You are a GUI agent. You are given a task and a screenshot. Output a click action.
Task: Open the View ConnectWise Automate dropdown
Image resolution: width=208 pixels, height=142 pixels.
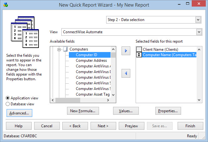tap(199, 32)
